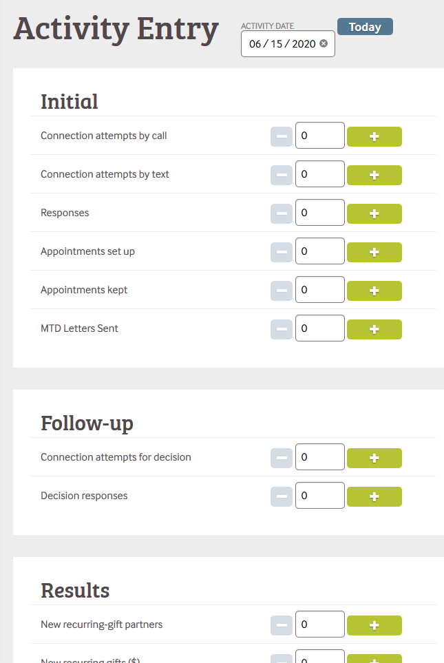
Task: Focus the Activity Date input field
Action: [x=282, y=44]
